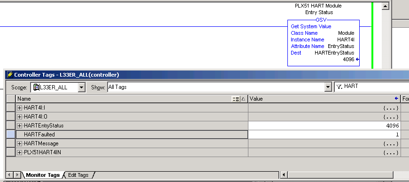Expand the HART4I:I tag

(20, 108)
